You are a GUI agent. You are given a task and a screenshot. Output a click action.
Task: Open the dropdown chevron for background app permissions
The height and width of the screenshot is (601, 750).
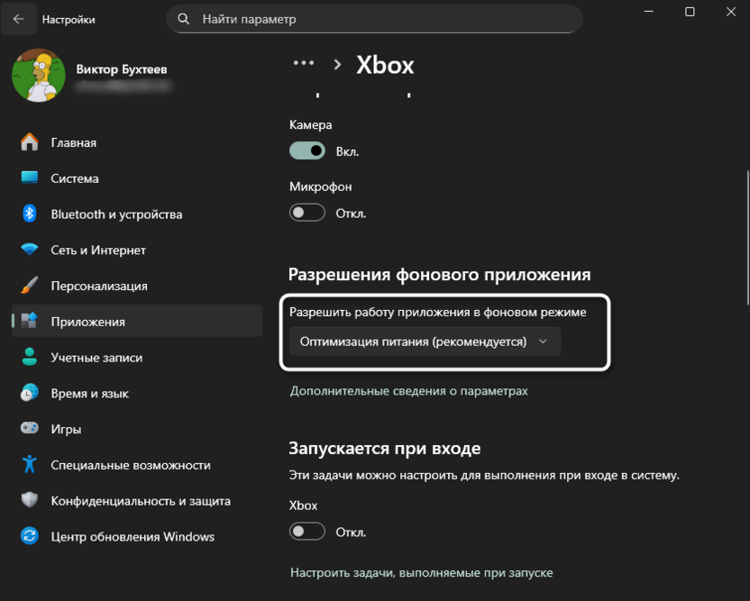(544, 341)
